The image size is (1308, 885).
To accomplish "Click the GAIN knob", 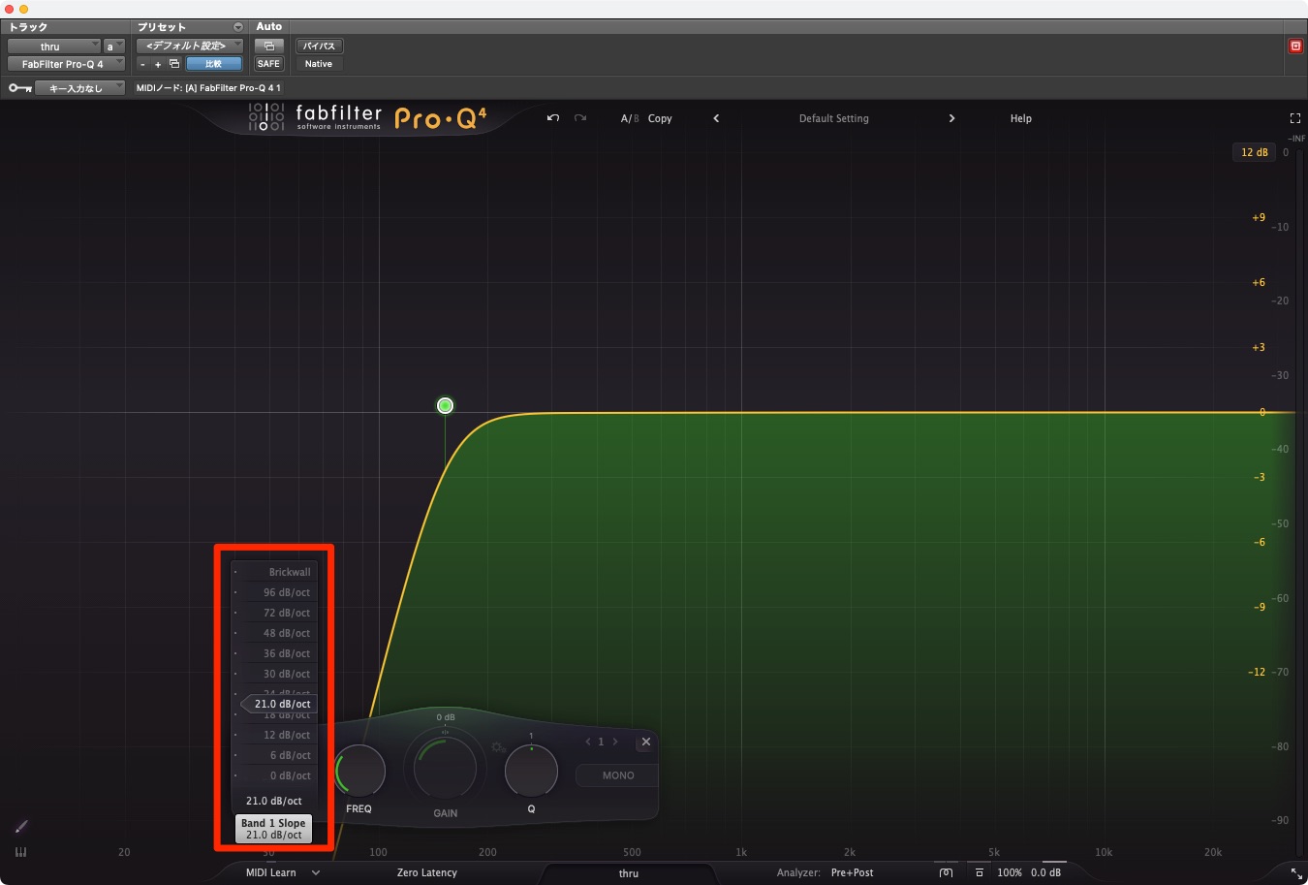I will click(x=445, y=767).
